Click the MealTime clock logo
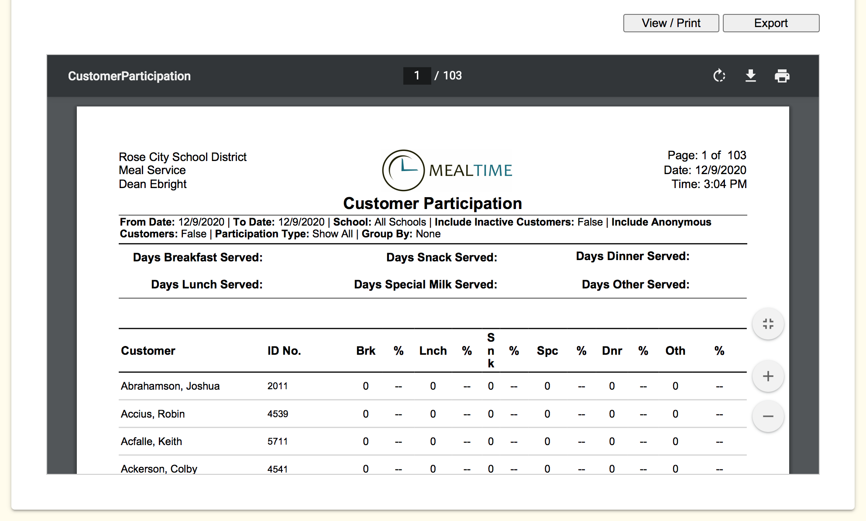Image resolution: width=866 pixels, height=521 pixels. point(403,170)
